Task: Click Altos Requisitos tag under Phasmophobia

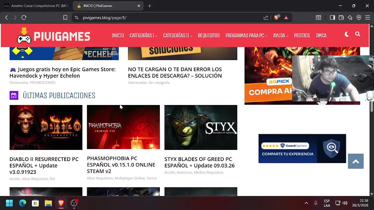Action: [x=100, y=178]
